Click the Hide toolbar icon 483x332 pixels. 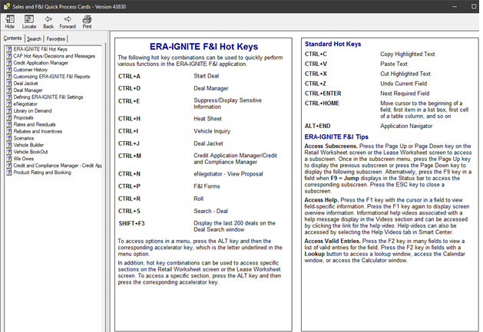pyautogui.click(x=10, y=21)
